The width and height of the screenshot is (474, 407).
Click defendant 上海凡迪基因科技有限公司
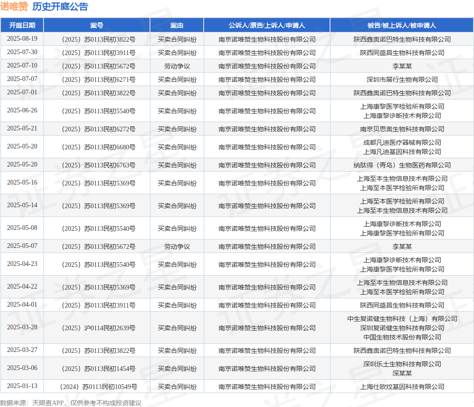(x=402, y=152)
